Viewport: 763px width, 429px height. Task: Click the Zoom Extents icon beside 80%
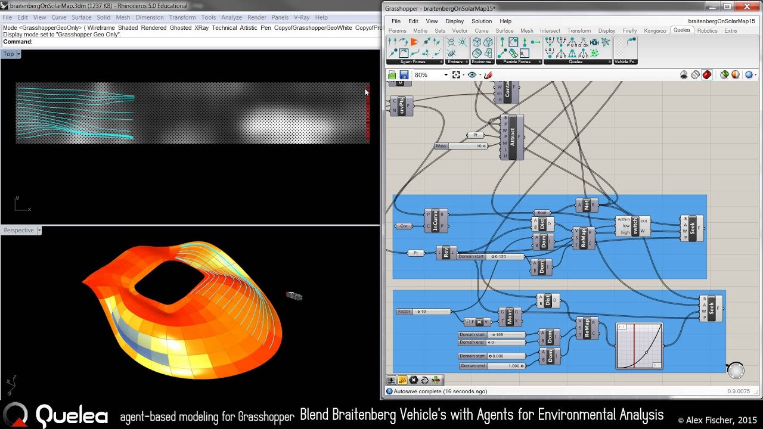point(456,75)
